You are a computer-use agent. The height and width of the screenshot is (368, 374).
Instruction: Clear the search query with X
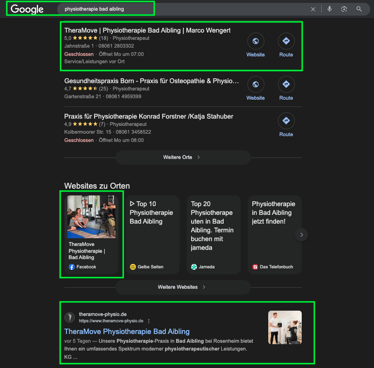tap(313, 9)
